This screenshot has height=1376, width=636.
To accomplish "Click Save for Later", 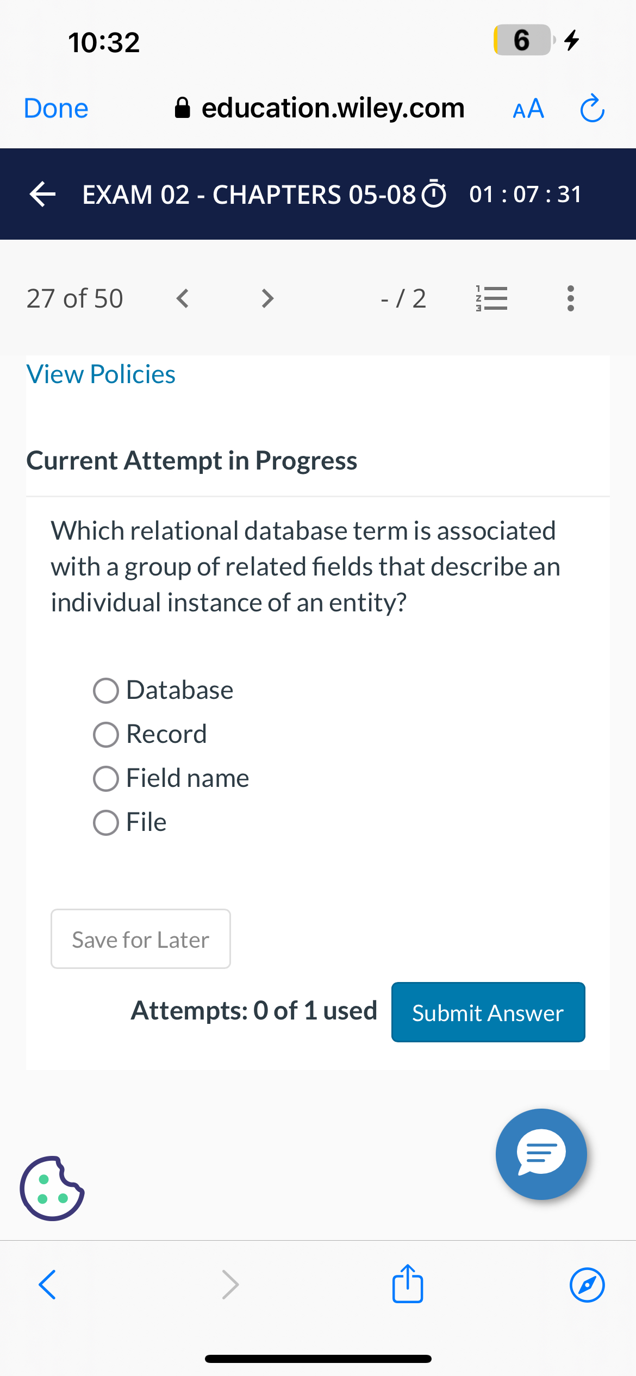I will (140, 939).
